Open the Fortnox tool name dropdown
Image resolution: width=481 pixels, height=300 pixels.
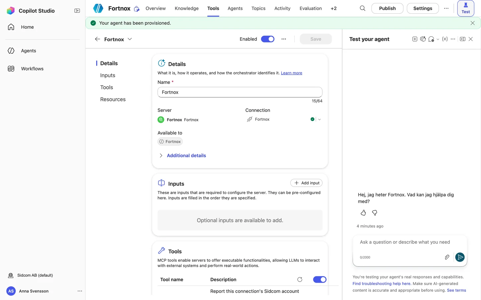coord(130,39)
